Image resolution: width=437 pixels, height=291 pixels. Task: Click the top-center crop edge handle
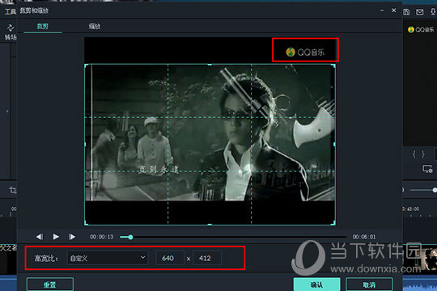(x=210, y=65)
